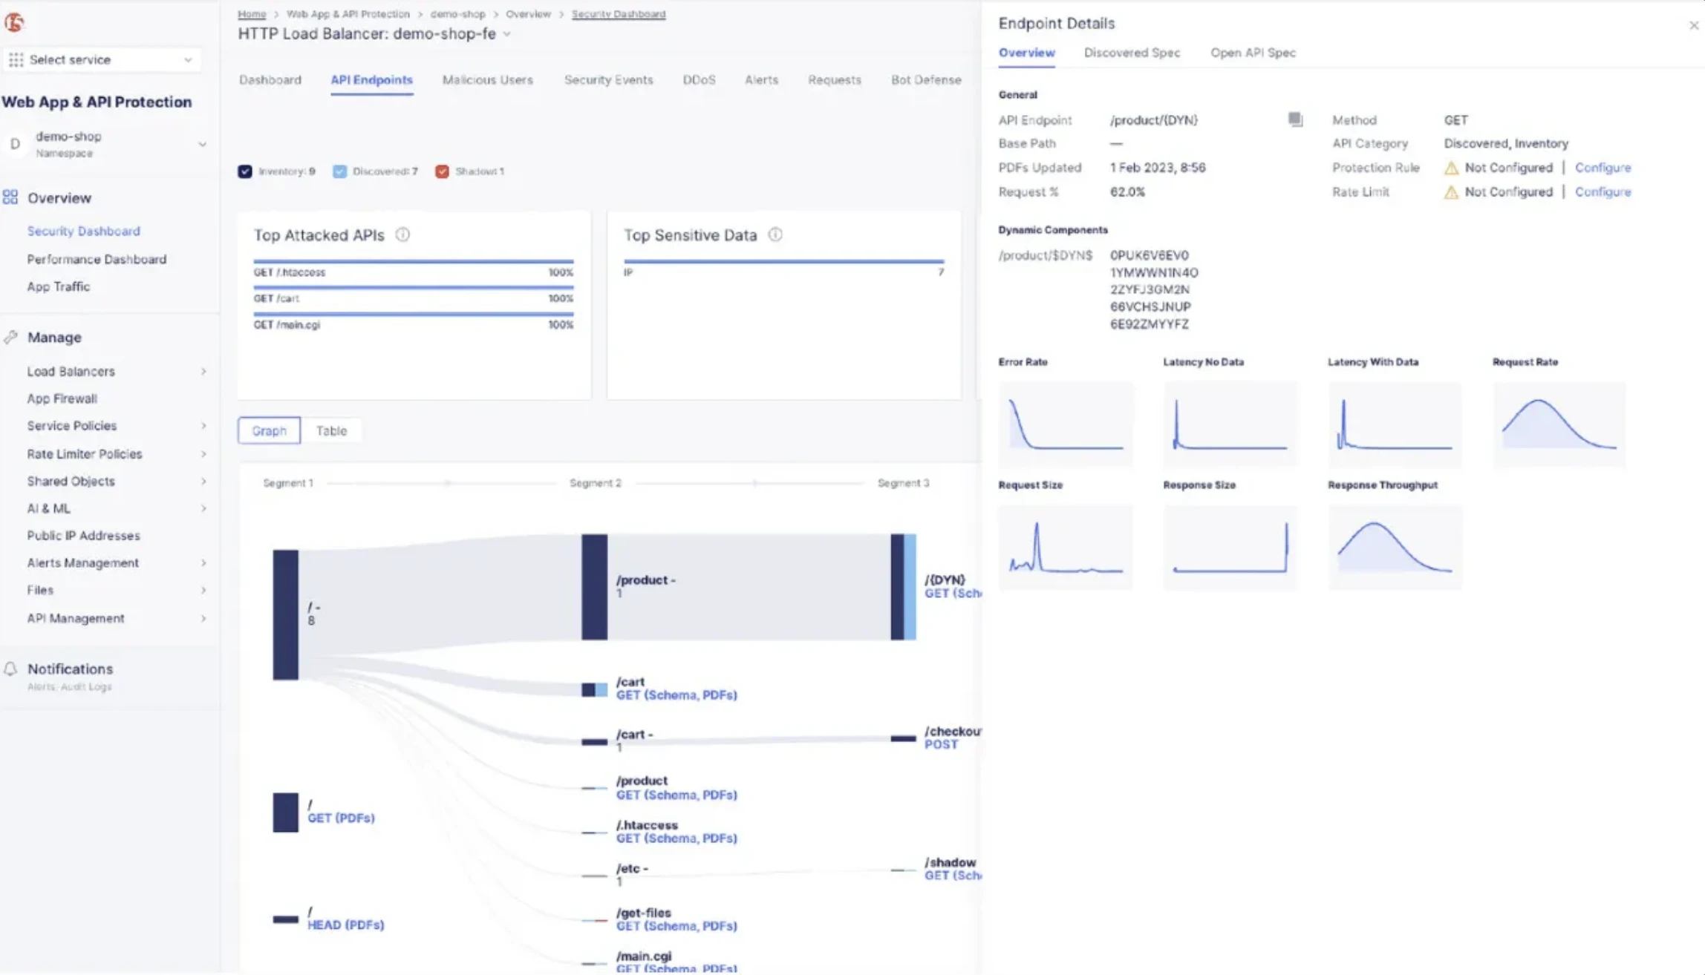Click the F5 logo in the top left
The image size is (1705, 975).
(x=15, y=22)
